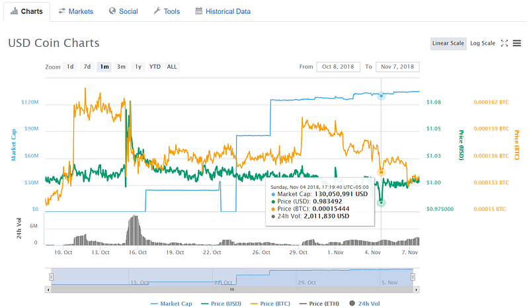Select 1m zoom range
Viewport: 529px width, 307px height.
[104, 67]
